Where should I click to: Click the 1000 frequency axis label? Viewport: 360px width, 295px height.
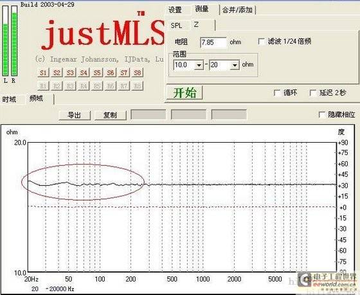coord(203,279)
